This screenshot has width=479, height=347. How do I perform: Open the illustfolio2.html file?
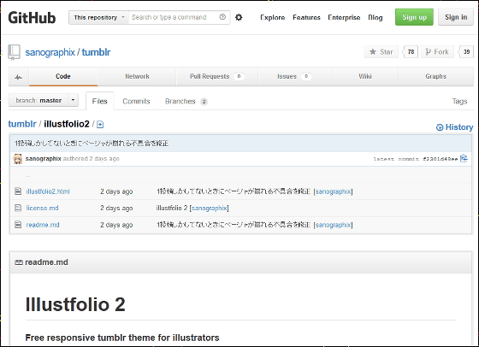pos(48,191)
